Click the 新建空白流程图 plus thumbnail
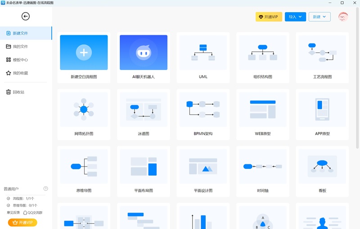 pyautogui.click(x=84, y=53)
